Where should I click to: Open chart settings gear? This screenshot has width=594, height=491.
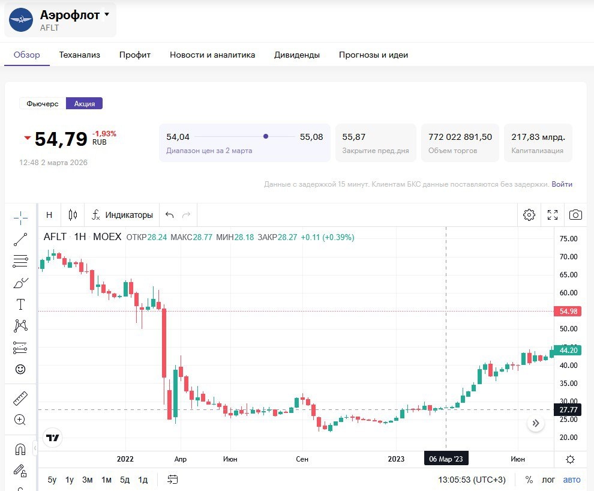click(529, 215)
